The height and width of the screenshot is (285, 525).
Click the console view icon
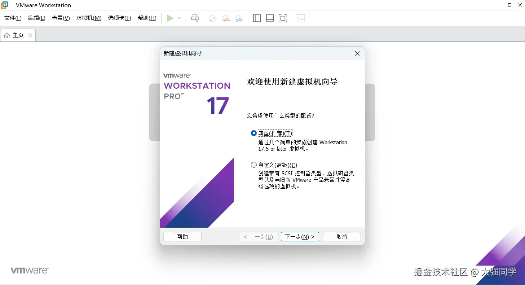301,18
